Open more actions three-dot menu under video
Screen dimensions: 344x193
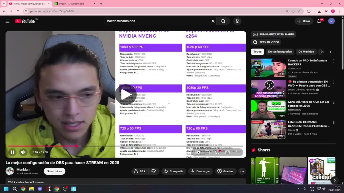tap(242, 171)
